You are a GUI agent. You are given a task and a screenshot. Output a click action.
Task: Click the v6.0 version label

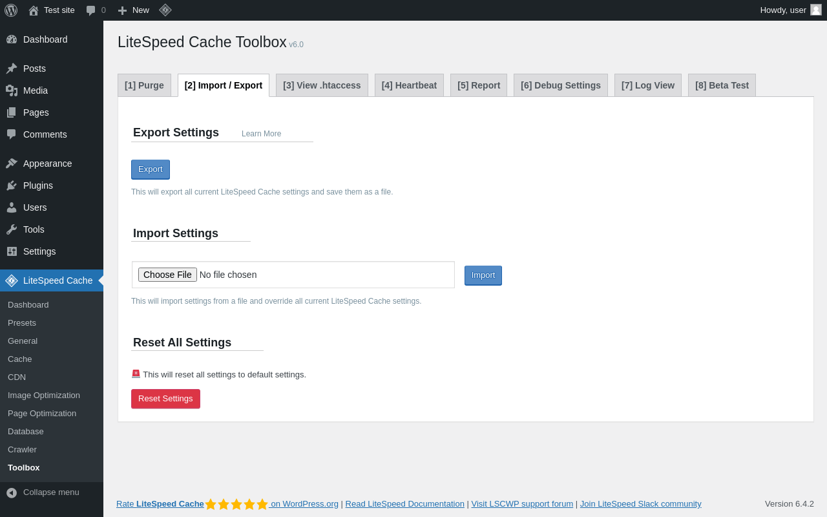tap(296, 45)
